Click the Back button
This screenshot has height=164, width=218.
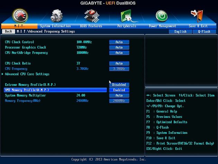coord(9,31)
